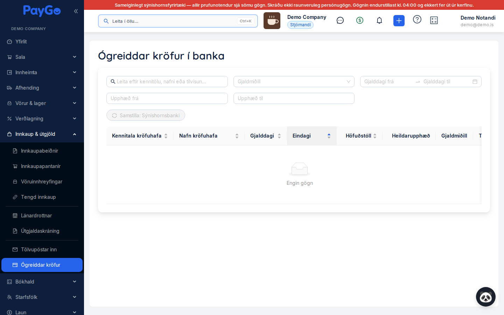The height and width of the screenshot is (315, 504).
Task: Collapse the Innkaup & útgjöld menu
Action: 42,134
